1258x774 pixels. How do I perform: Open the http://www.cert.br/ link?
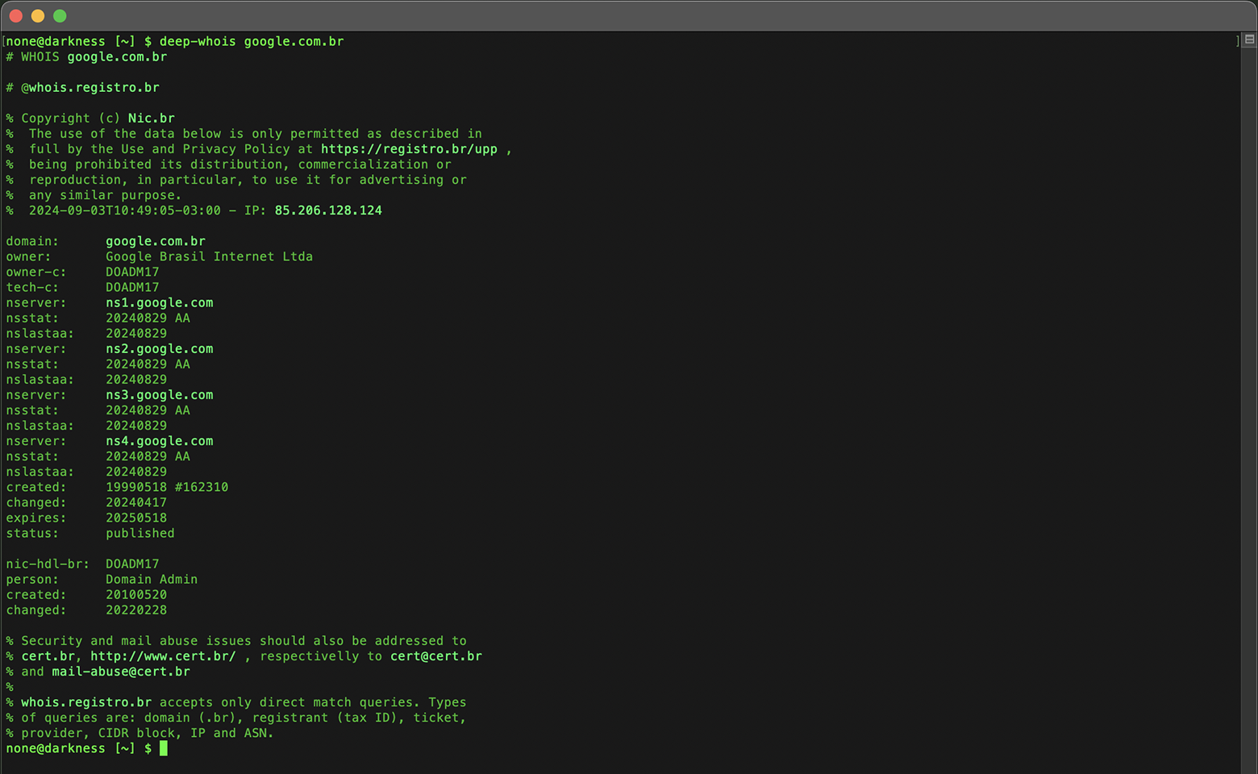[x=165, y=655]
